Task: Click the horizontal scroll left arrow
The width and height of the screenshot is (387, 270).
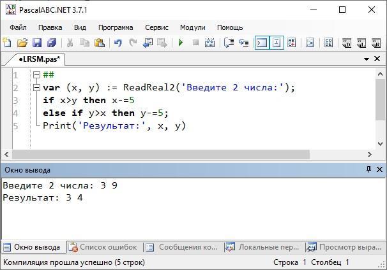Action: pyautogui.click(x=6, y=154)
